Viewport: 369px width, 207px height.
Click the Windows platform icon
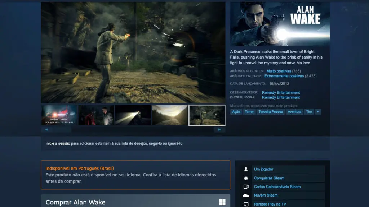click(222, 202)
